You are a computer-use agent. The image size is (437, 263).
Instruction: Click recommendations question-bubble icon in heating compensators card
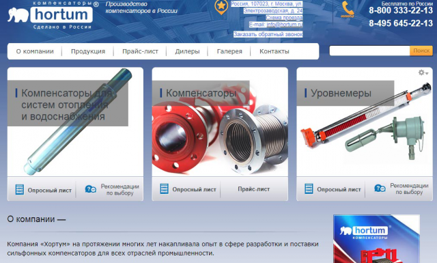(91, 189)
